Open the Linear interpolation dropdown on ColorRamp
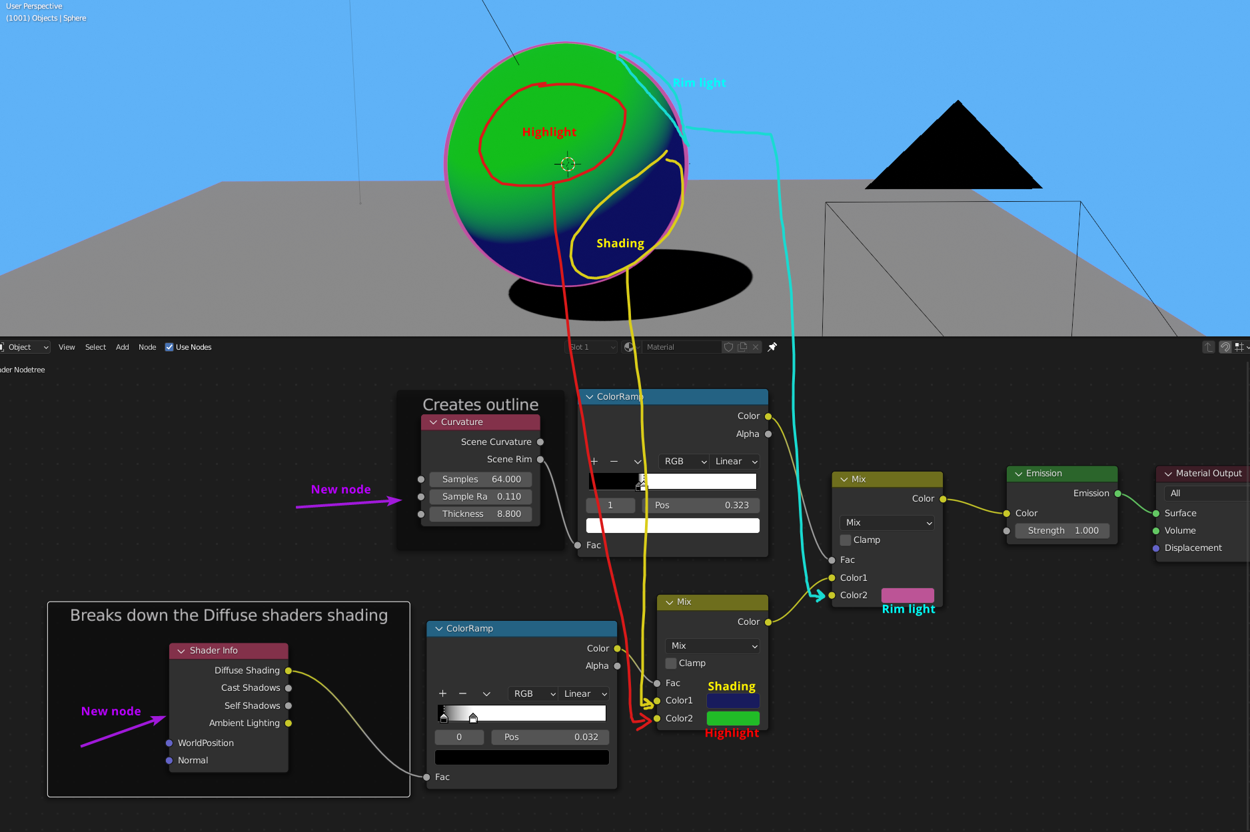Viewport: 1250px width, 832px height. [x=734, y=461]
